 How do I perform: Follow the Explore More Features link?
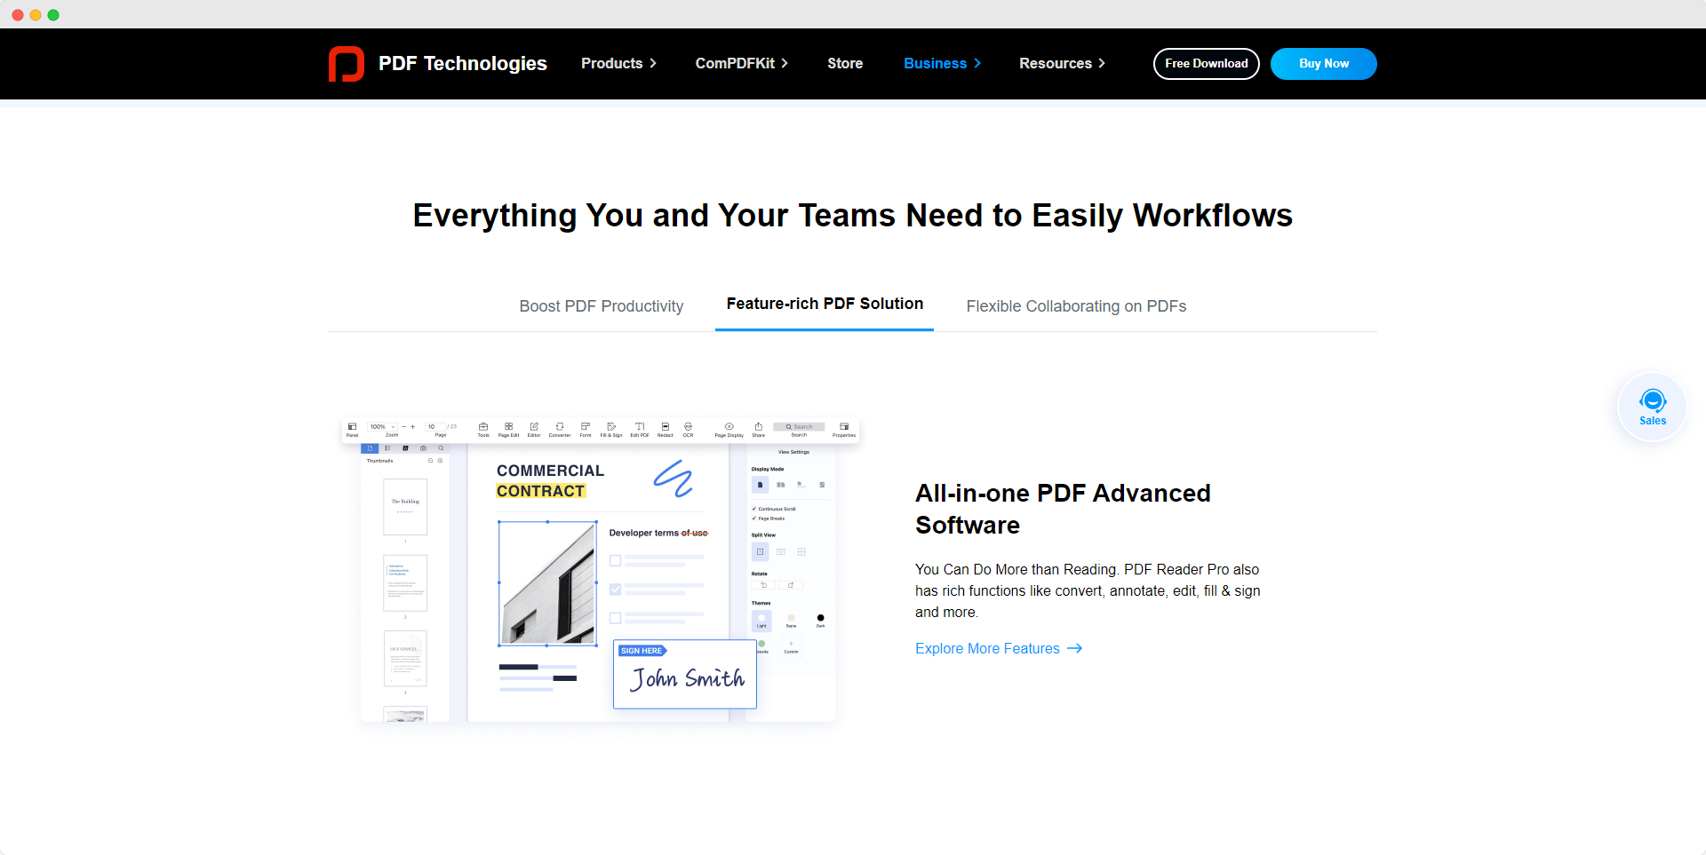tap(999, 649)
